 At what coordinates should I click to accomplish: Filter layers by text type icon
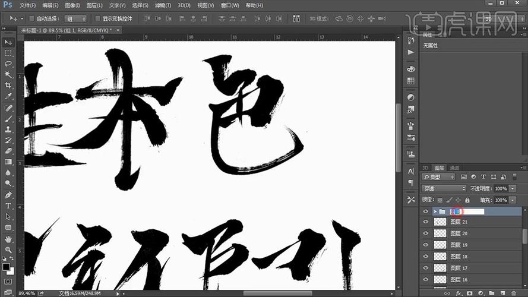483,177
